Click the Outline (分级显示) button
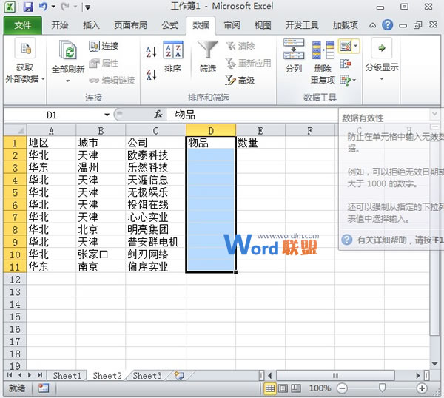 (382, 59)
